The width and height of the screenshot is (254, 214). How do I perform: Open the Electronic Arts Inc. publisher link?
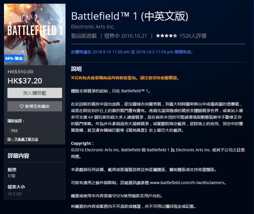(93, 27)
